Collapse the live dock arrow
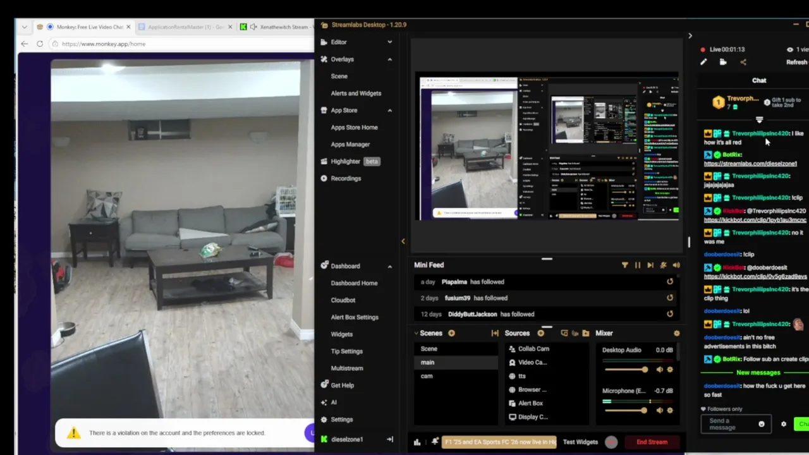The width and height of the screenshot is (809, 455). click(x=690, y=36)
